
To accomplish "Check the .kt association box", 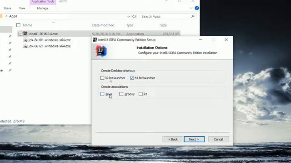I will point(140,94).
